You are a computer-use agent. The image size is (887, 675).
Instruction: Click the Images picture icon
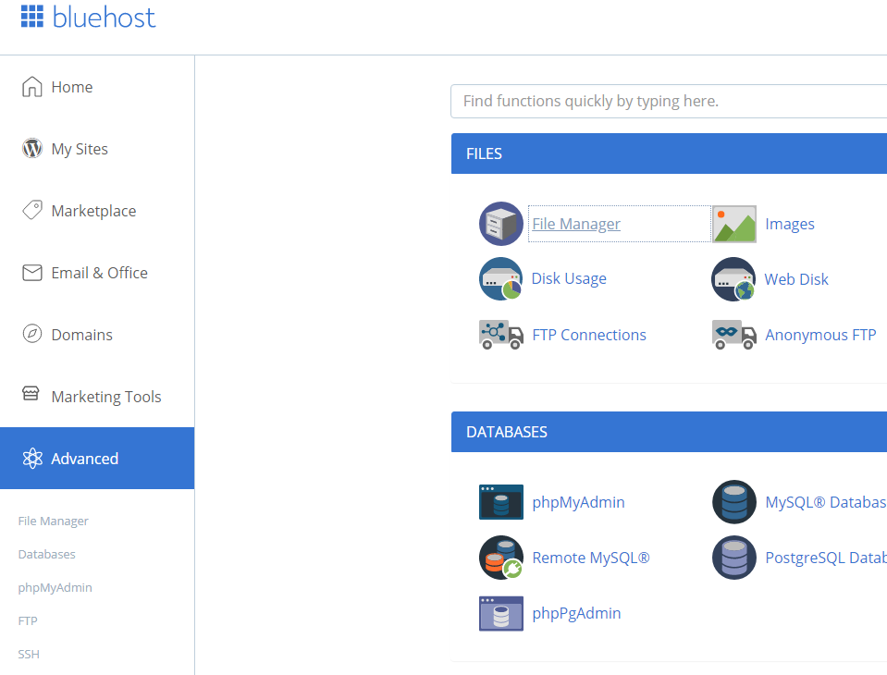click(x=734, y=224)
